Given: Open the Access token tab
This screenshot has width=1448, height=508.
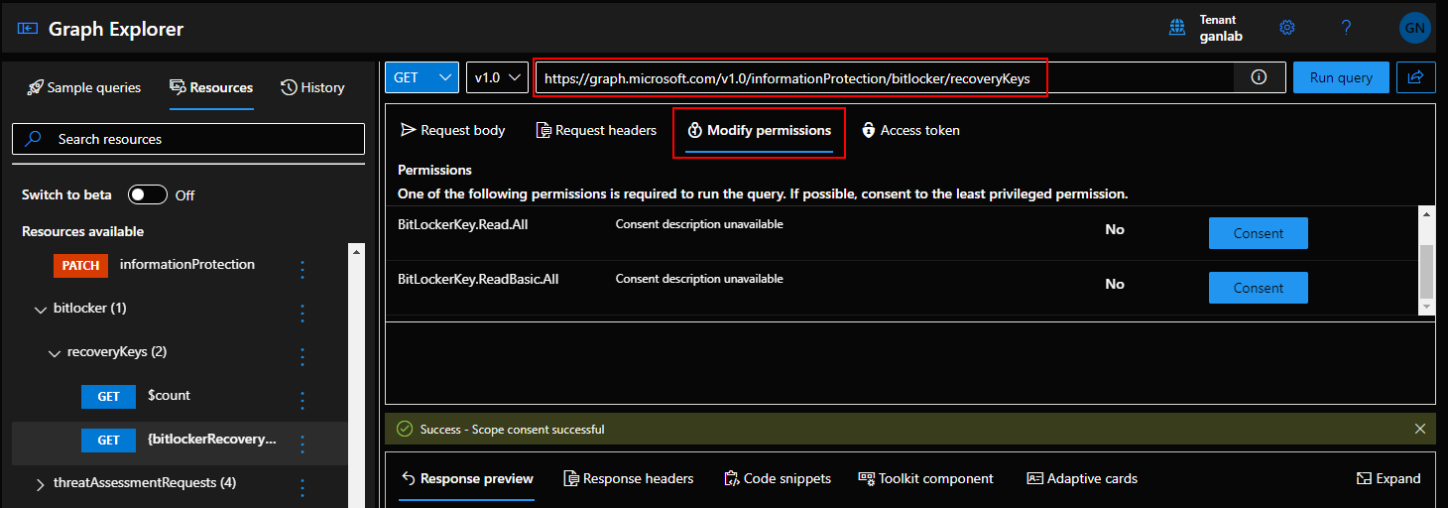Looking at the screenshot, I should click(x=909, y=130).
